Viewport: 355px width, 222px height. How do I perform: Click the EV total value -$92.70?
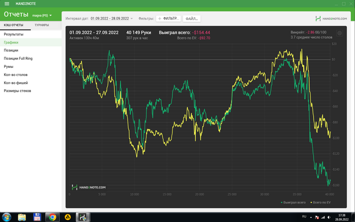tap(204, 38)
